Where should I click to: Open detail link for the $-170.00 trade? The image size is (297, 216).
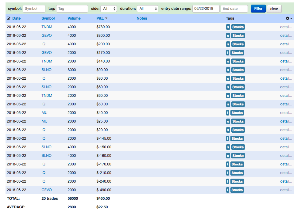click(x=286, y=164)
